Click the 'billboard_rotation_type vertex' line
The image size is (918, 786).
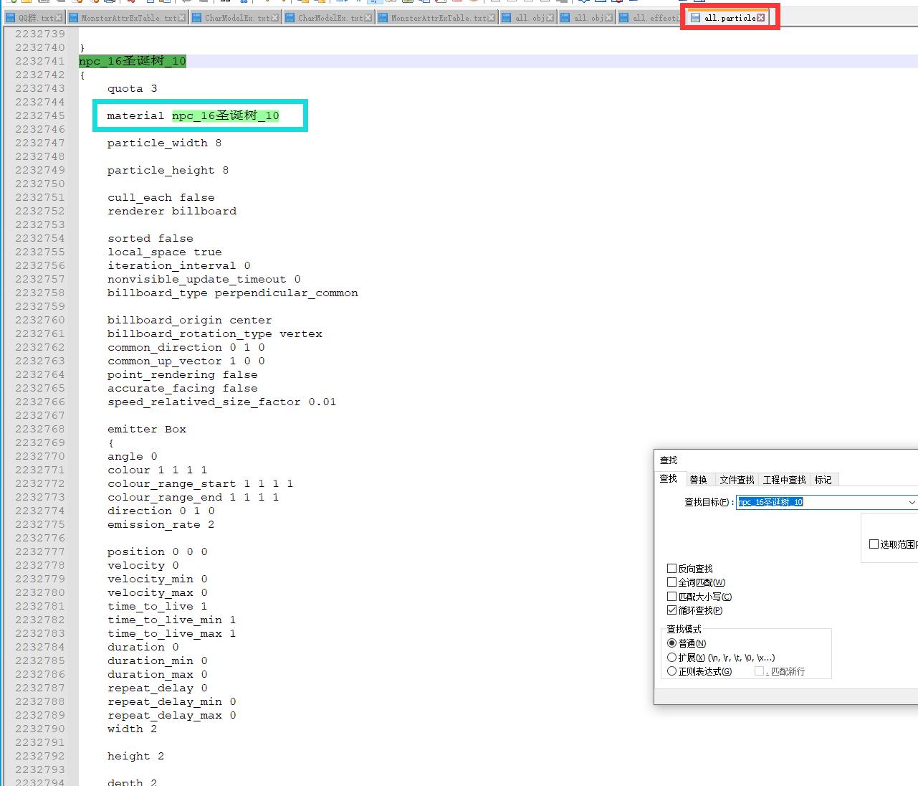[x=215, y=333]
